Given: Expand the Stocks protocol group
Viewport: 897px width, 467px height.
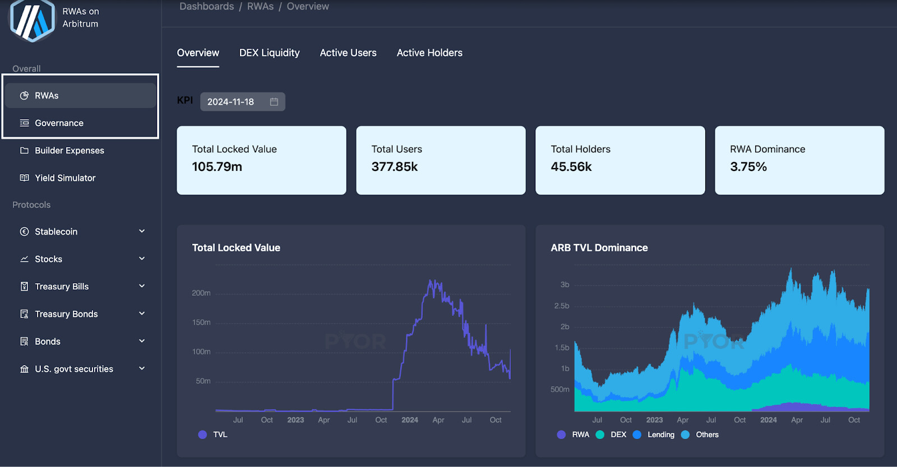Looking at the screenshot, I should pos(142,259).
